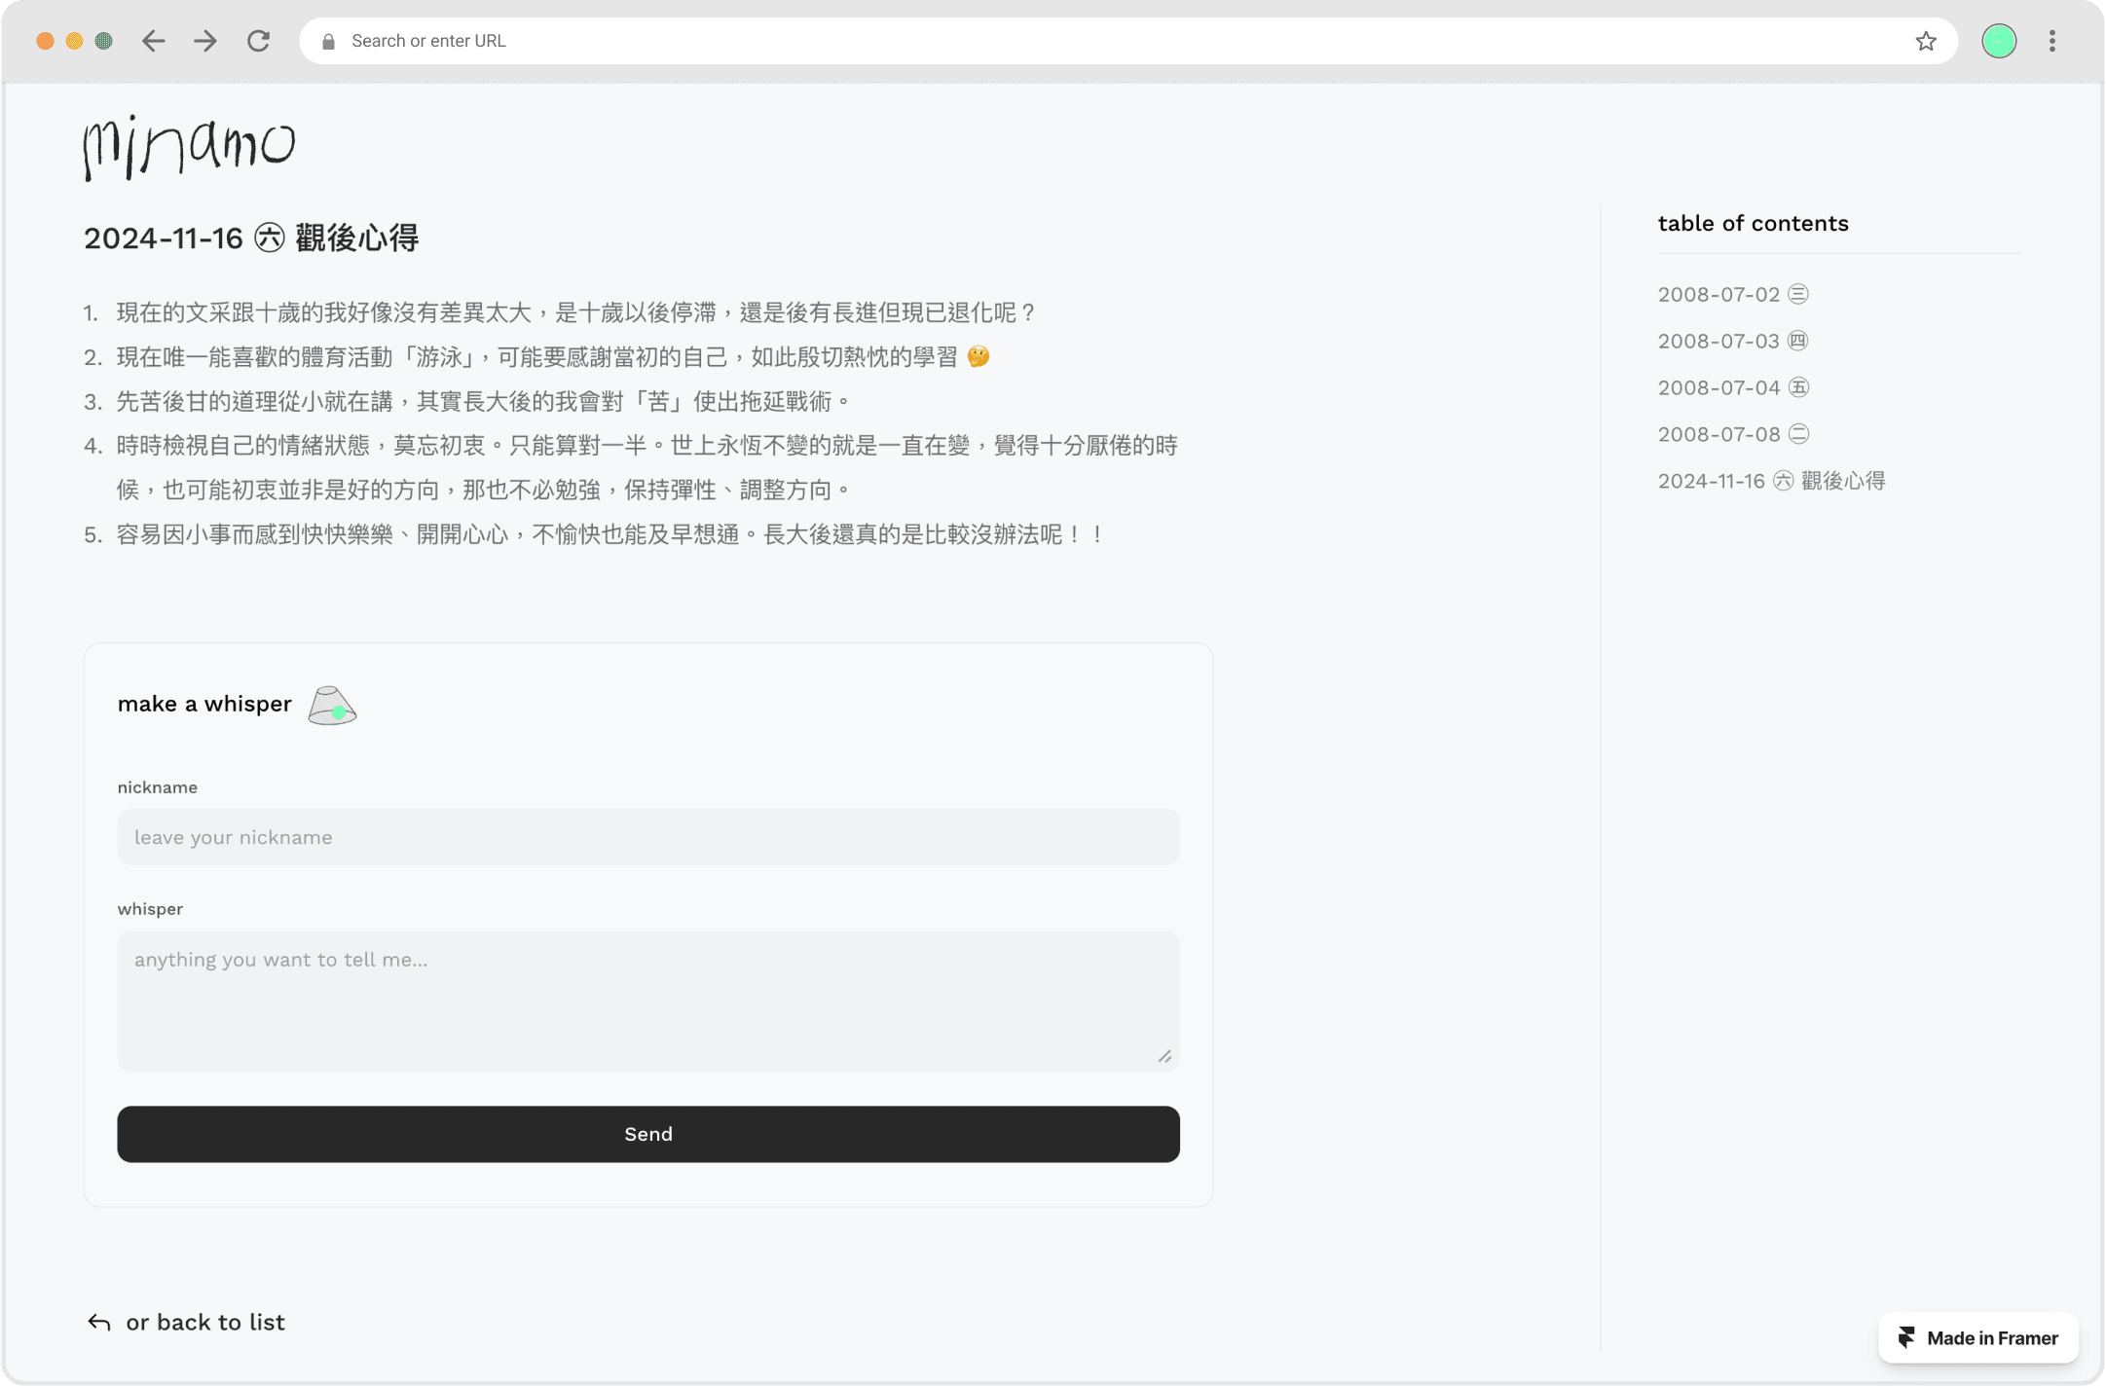The width and height of the screenshot is (2106, 1386).
Task: Click the lock icon in address bar
Action: coord(329,41)
